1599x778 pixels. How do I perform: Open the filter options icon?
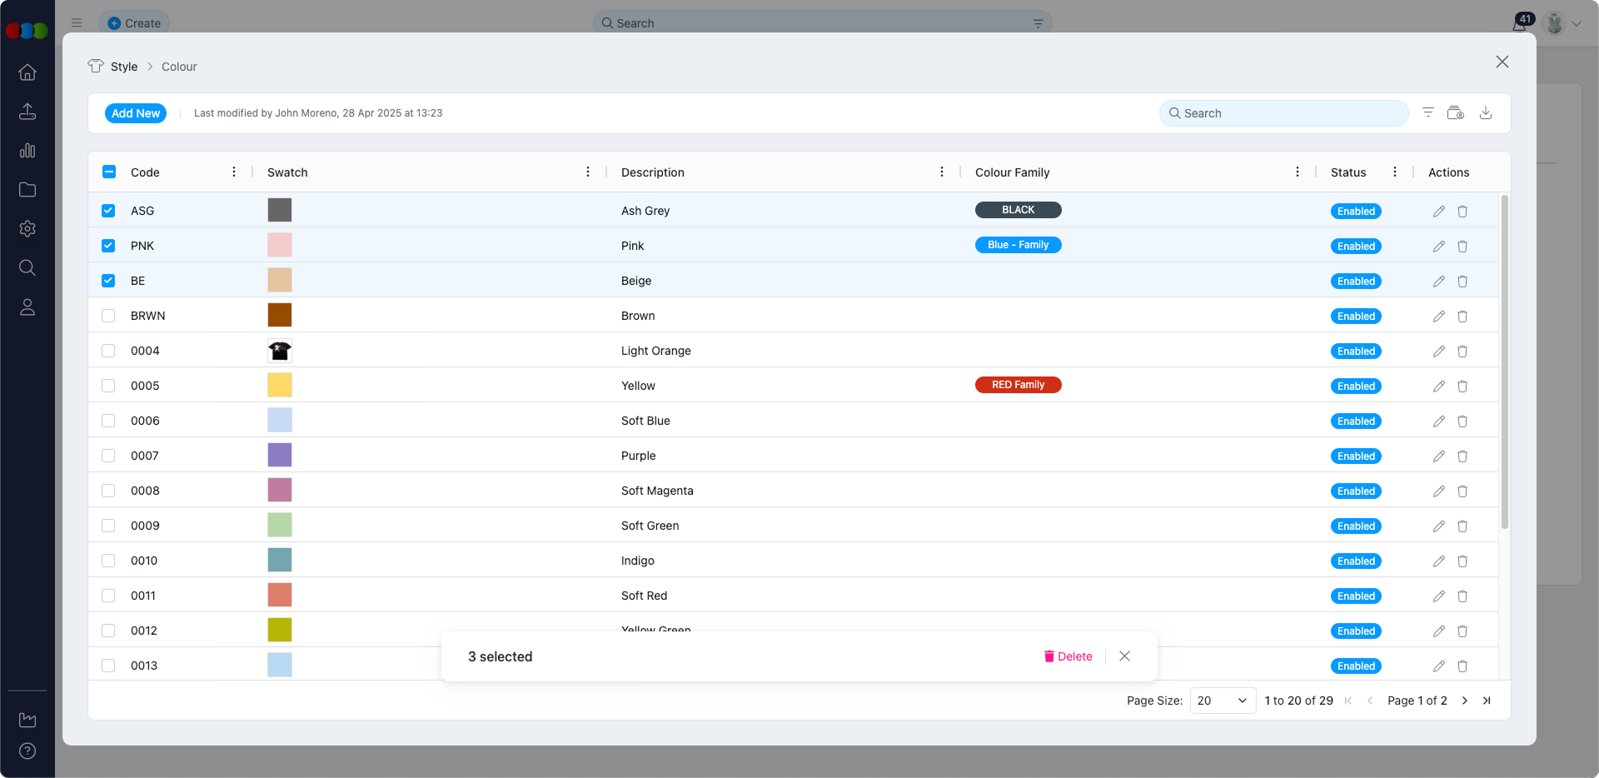tap(1428, 112)
